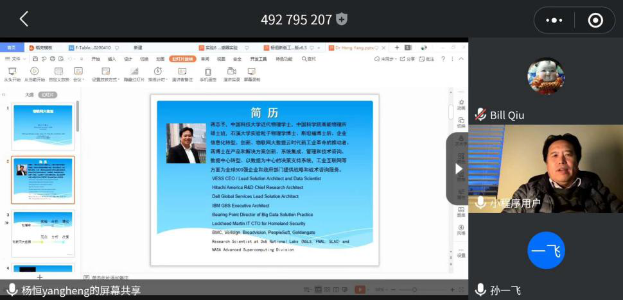Open the three-dots more options menu
Image resolution: width=623 pixels, height=300 pixels.
click(x=554, y=20)
